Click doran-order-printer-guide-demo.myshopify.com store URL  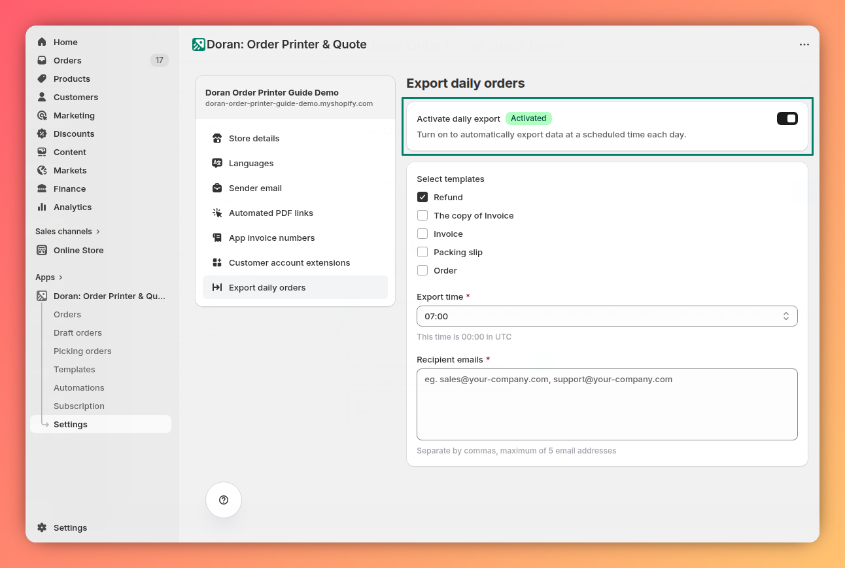point(289,103)
